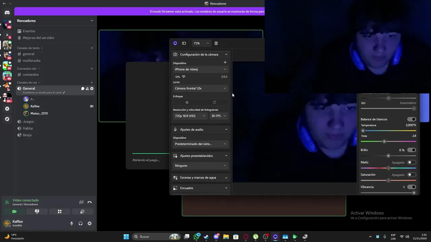Viewport: 431px width, 242px height.
Task: Toggle sidebar layout icon in camera app
Action: [184, 43]
